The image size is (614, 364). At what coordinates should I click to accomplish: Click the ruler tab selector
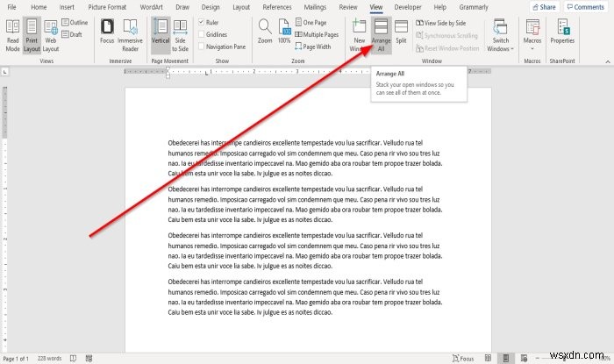[x=5, y=72]
